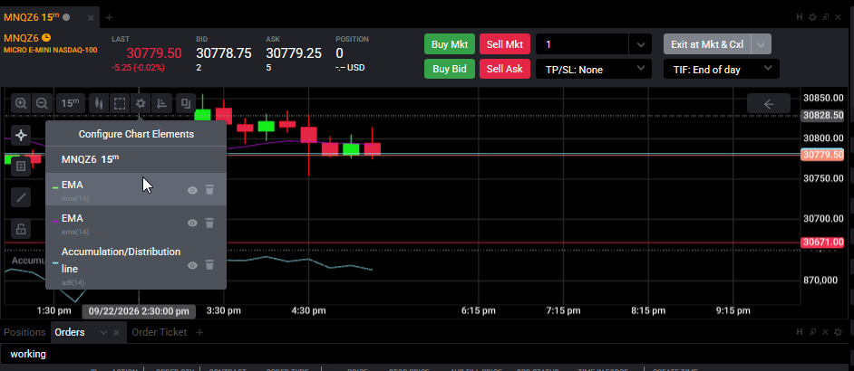Screen dimensions: 854x371
Task: Zoom in on the chart
Action: [21, 103]
